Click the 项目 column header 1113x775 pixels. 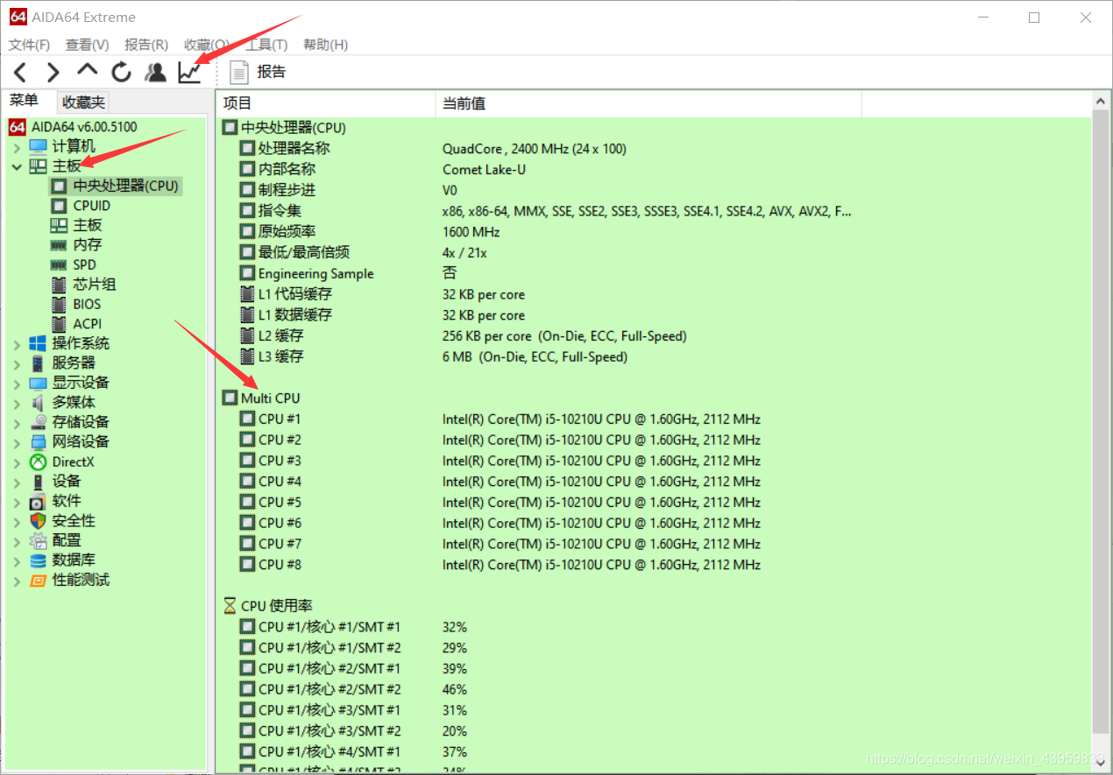click(325, 103)
